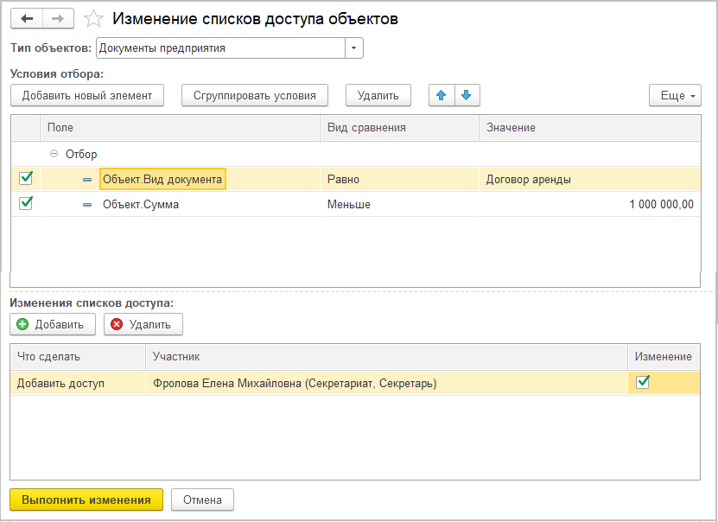Click the Отмена button
Image resolution: width=718 pixels, height=522 pixels.
point(202,500)
